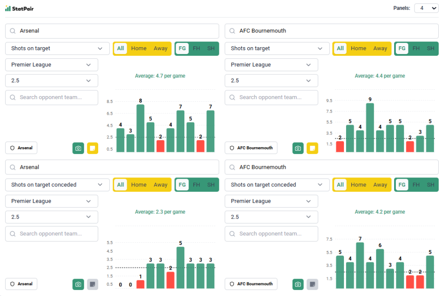The height and width of the screenshot is (296, 443).
Task: Open Premier League dropdown in Bournemouth shots conceded panel
Action: [271, 201]
